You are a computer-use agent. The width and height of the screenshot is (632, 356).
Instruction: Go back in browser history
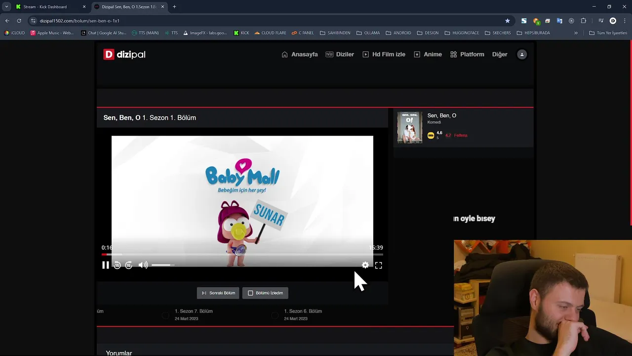[x=7, y=21]
